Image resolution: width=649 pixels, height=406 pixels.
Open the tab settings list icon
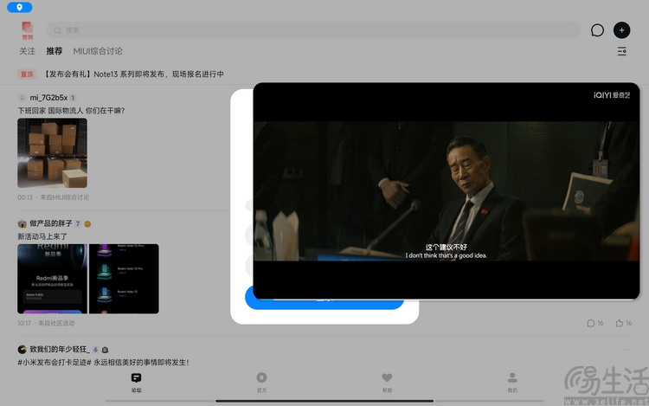pos(621,51)
